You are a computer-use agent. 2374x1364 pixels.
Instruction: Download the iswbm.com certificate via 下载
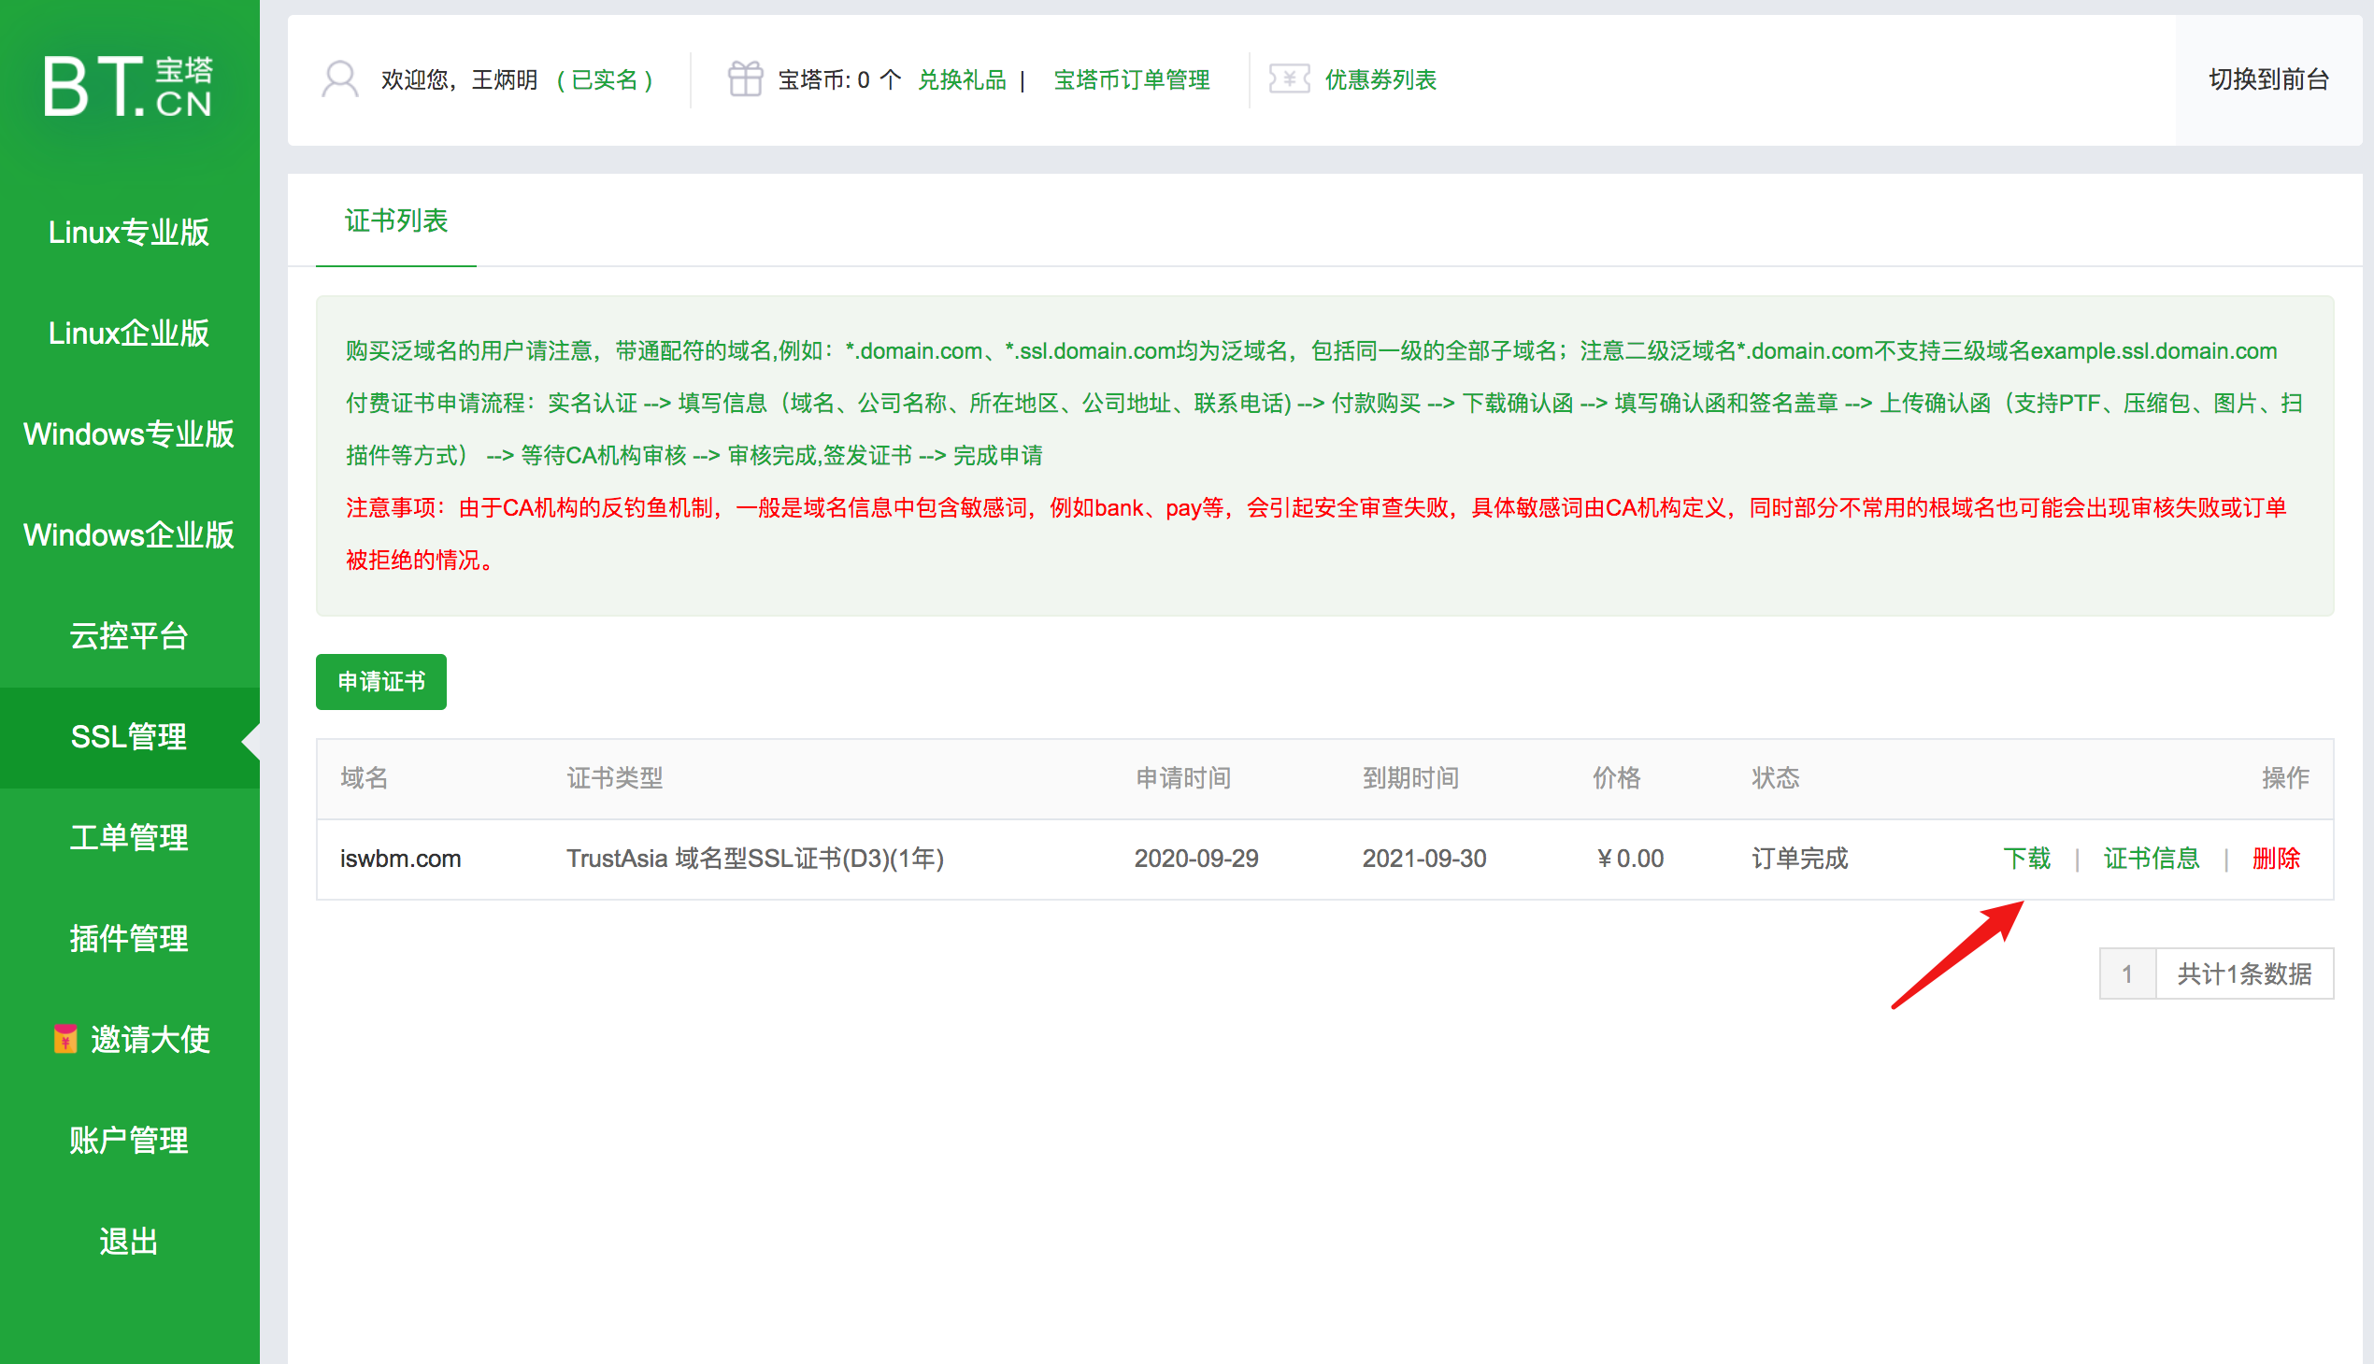pos(2026,859)
